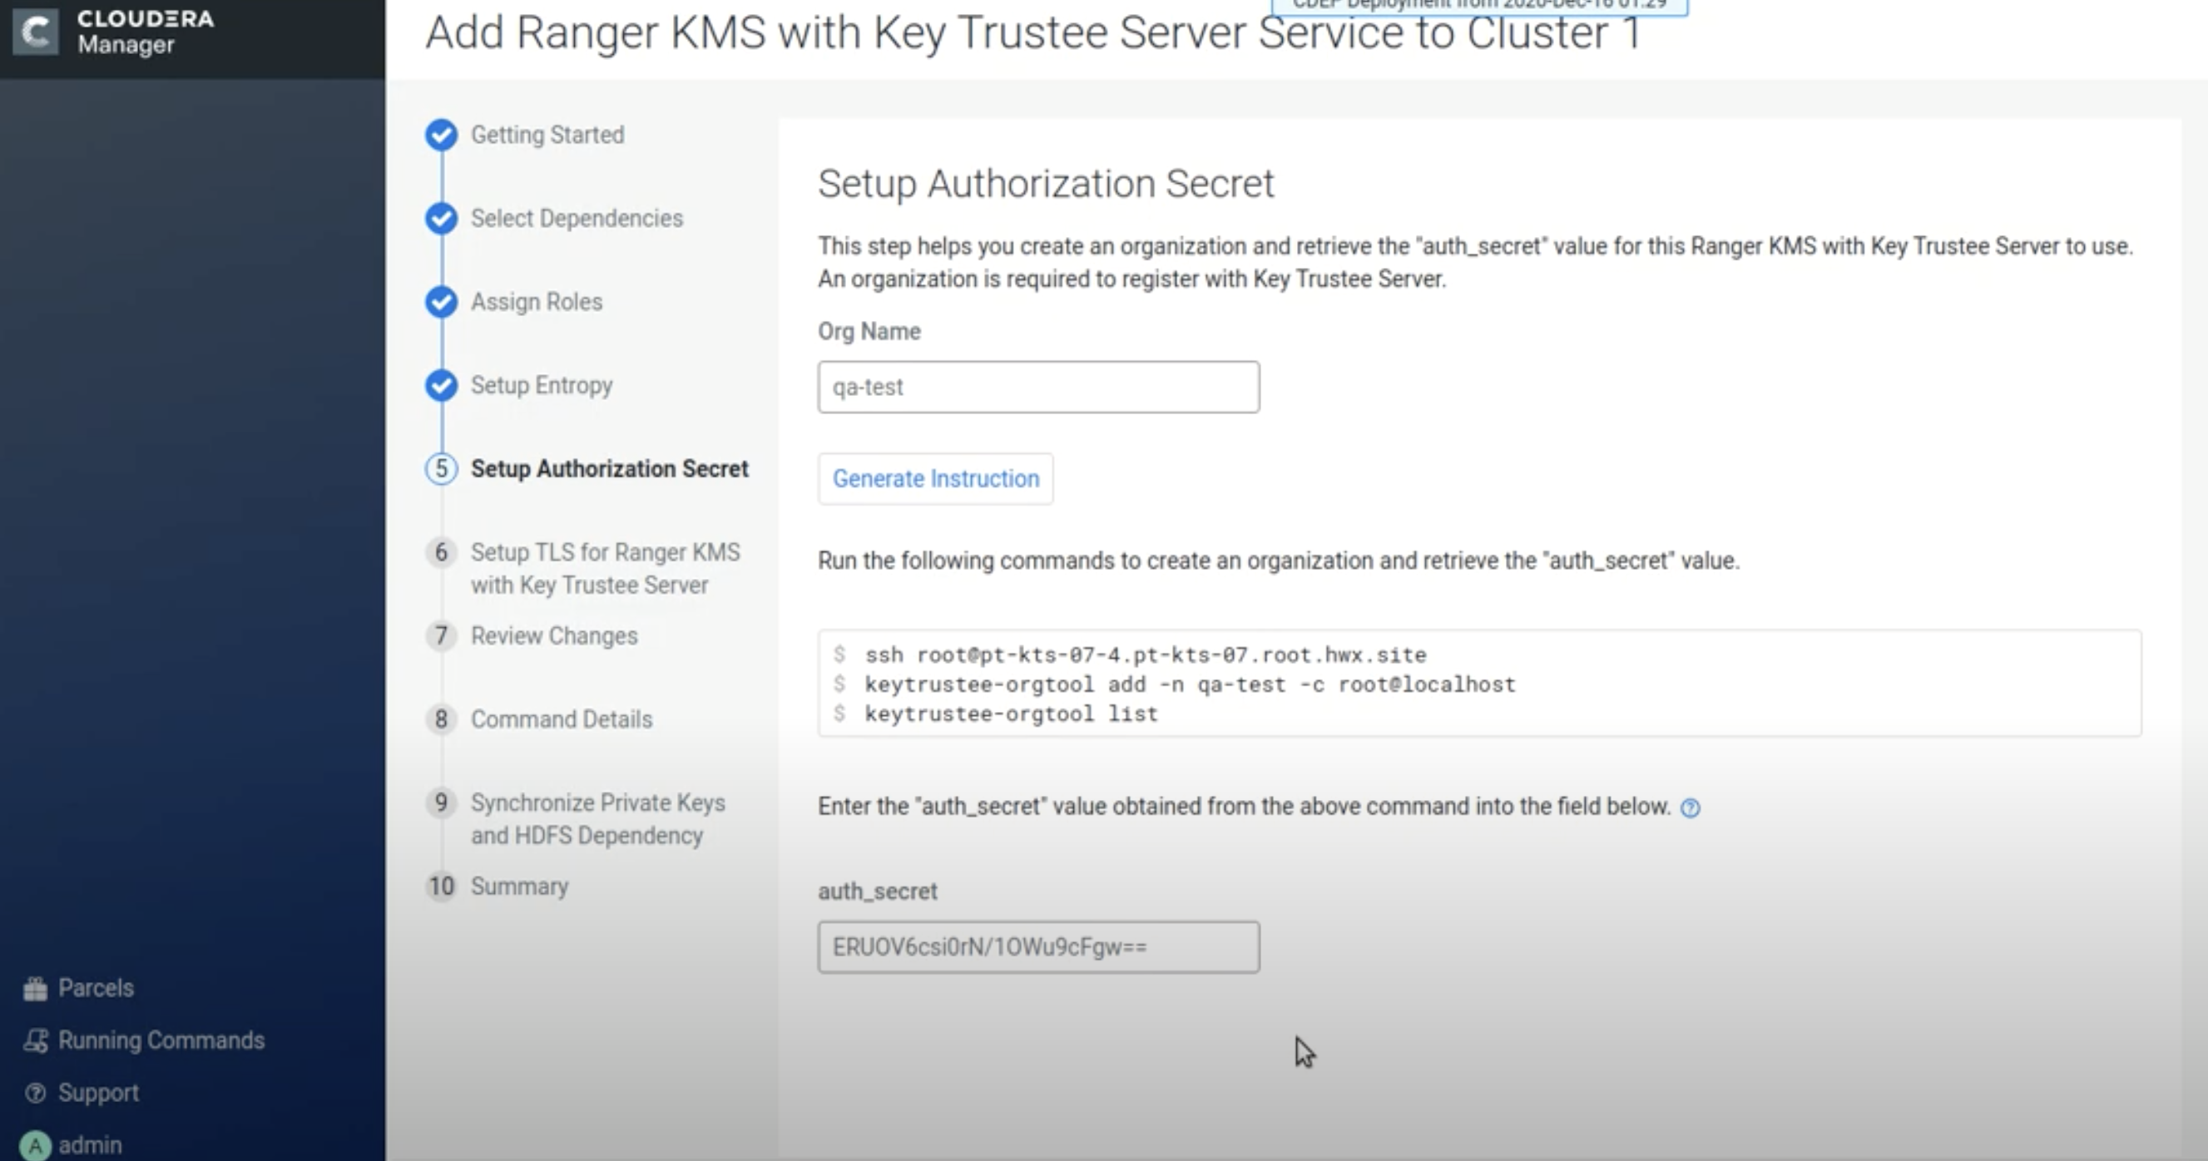The image size is (2208, 1161).
Task: Go to the Getting Started step
Action: (547, 135)
